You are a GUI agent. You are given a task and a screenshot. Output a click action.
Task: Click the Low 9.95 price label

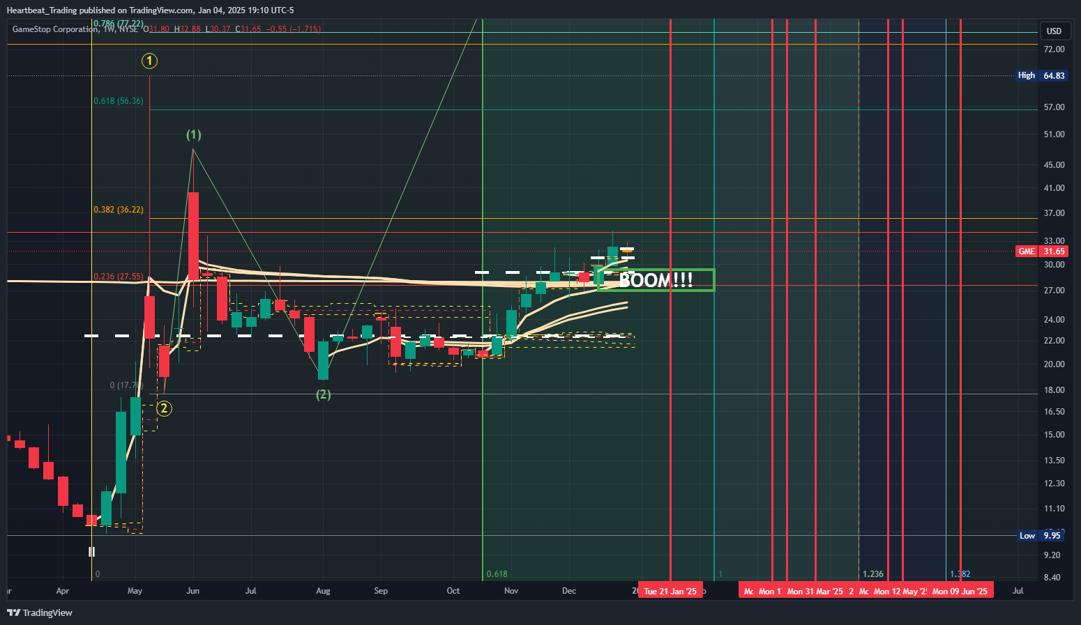pos(1041,535)
